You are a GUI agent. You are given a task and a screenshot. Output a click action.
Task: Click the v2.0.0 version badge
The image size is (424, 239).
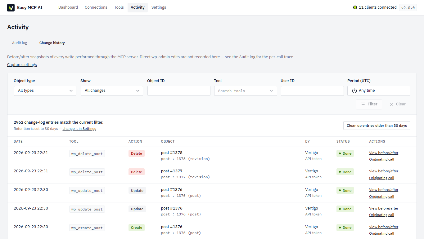click(x=408, y=8)
